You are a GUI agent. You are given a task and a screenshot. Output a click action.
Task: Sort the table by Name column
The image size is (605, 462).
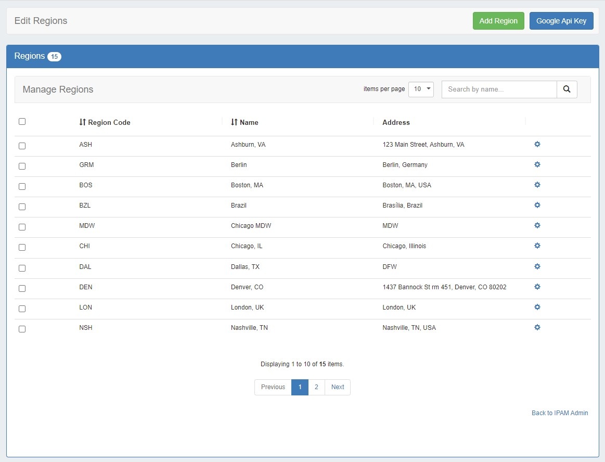244,122
